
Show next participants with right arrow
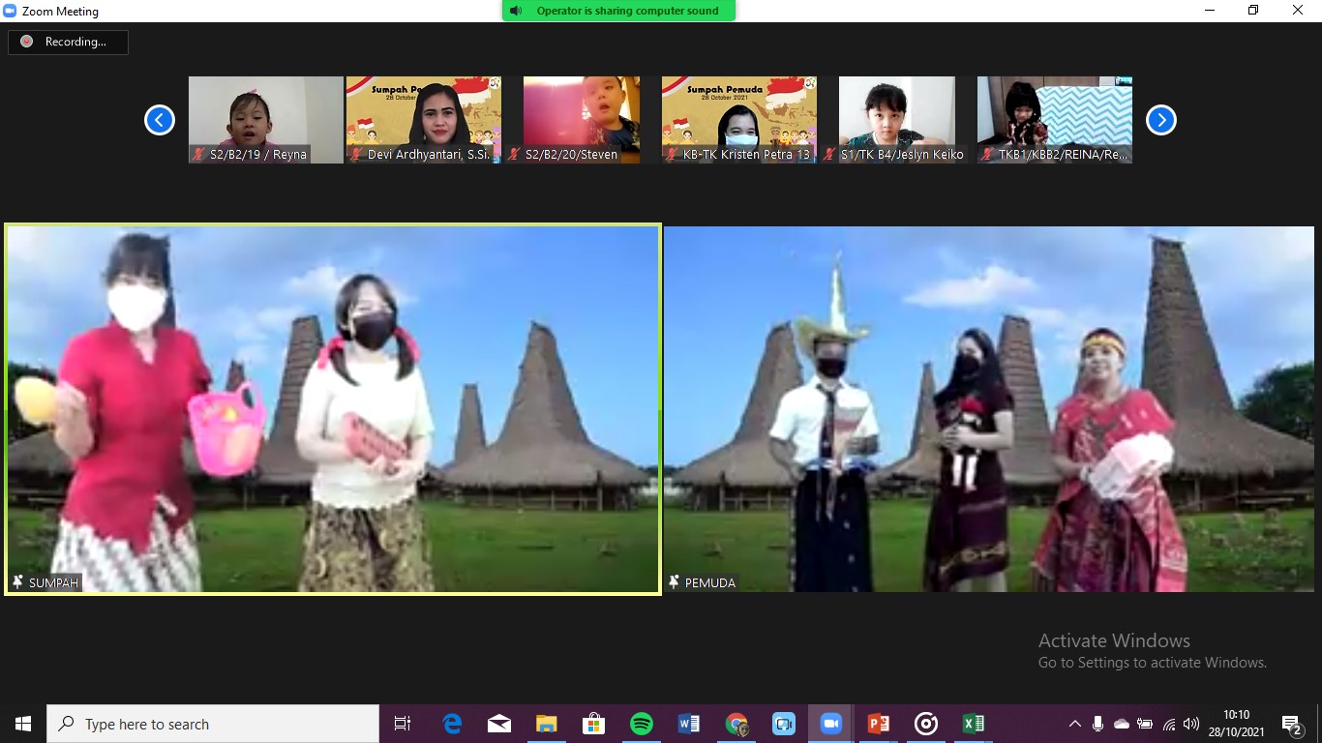coord(1160,120)
